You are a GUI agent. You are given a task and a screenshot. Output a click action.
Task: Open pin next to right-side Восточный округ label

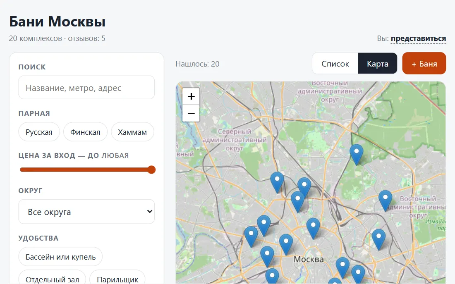click(x=386, y=201)
